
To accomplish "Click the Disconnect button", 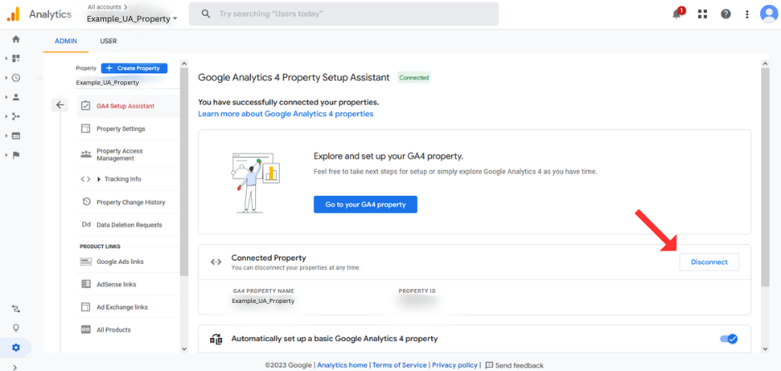I will tap(709, 262).
